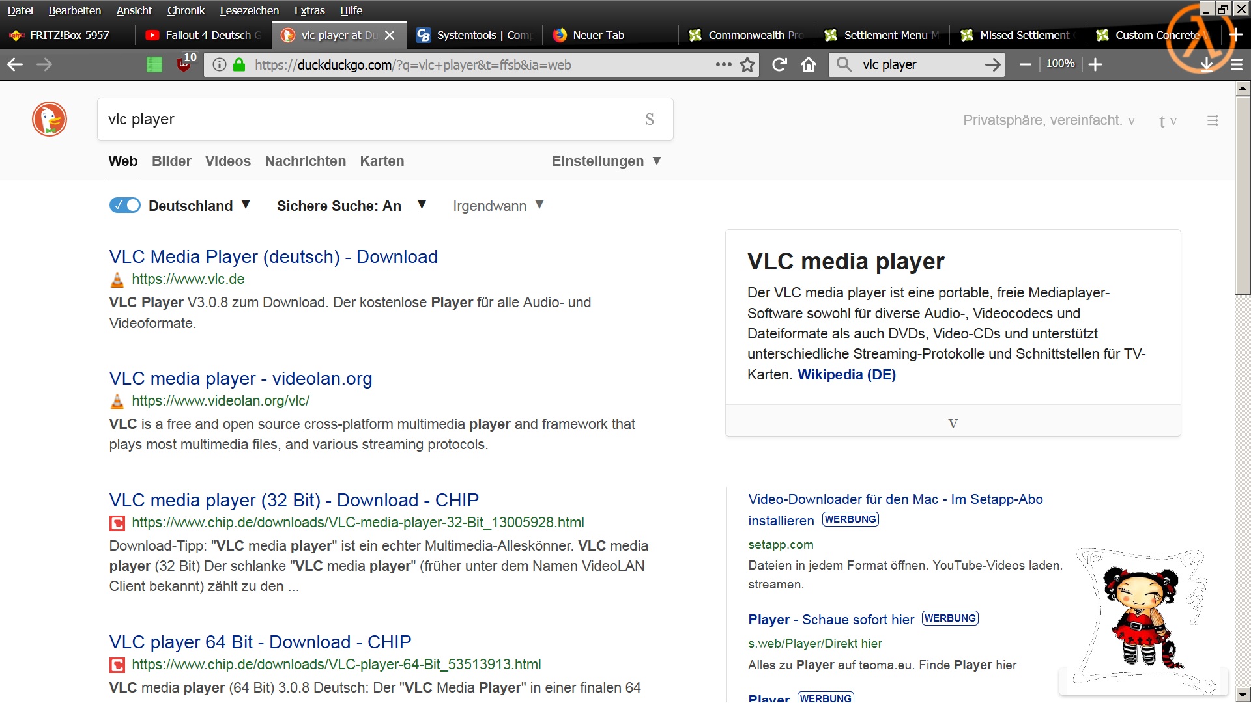Open the page actions three-dots icon
This screenshot has height=703, width=1251.
723,64
